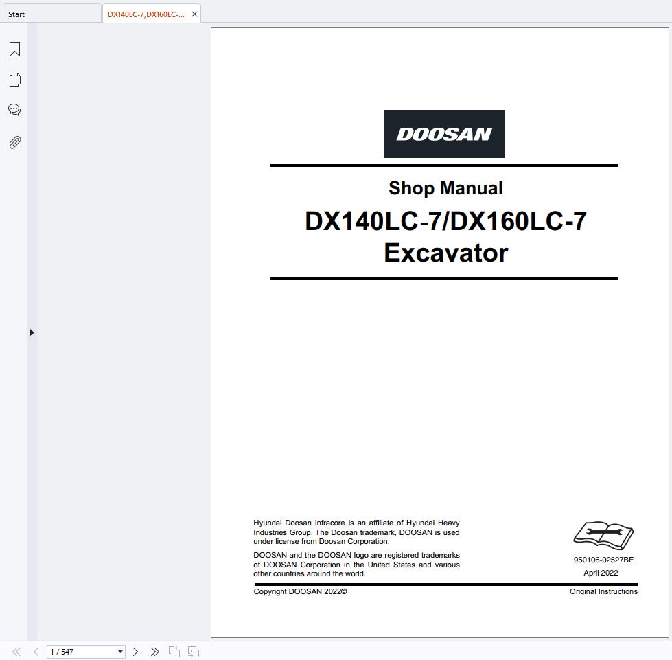Click document number 950106-02527BE
This screenshot has height=660, width=672.
pos(603,560)
